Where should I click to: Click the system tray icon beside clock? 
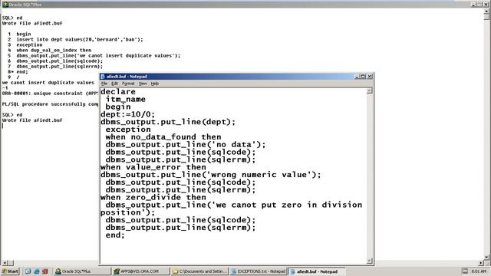(465, 271)
